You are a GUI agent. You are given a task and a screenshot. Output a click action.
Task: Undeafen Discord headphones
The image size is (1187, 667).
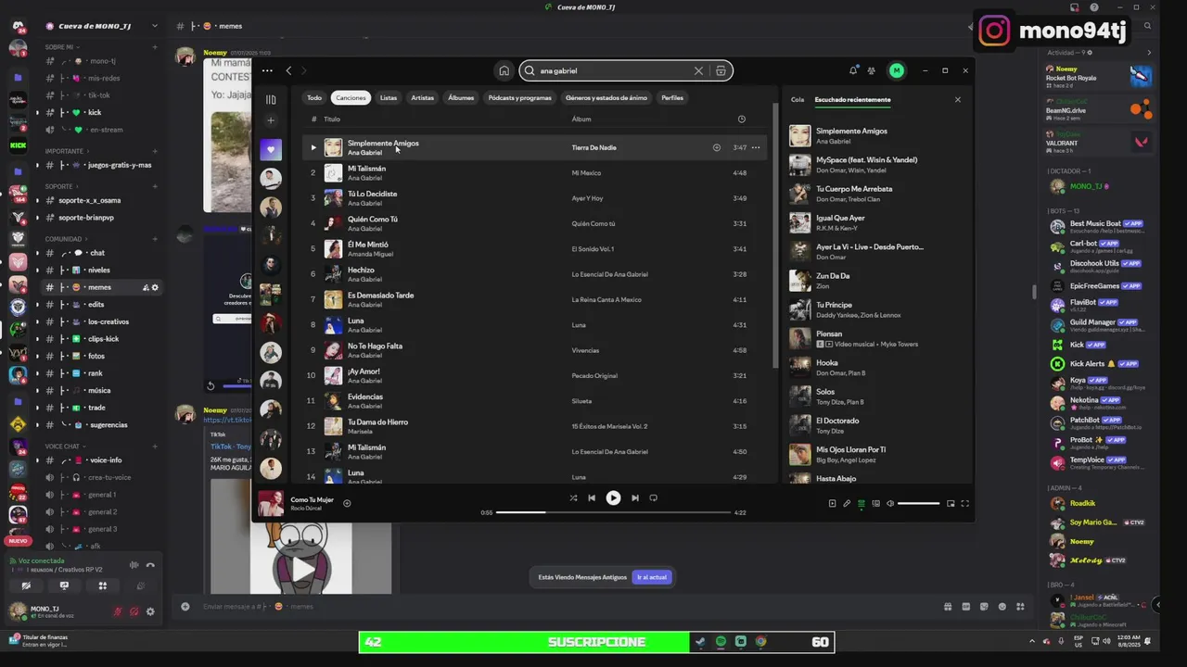pyautogui.click(x=134, y=611)
